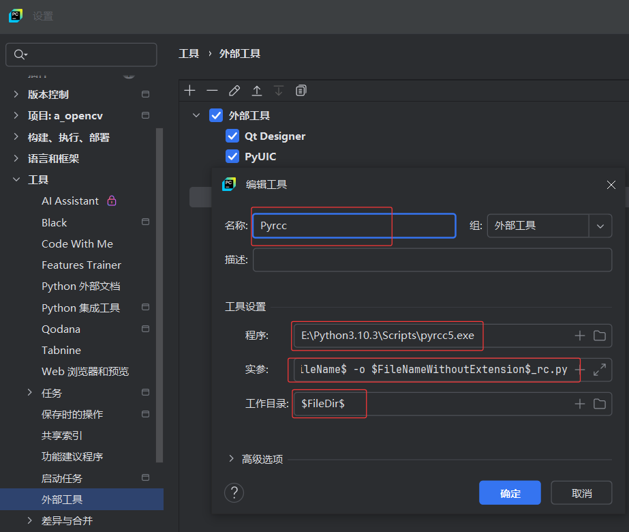Insert macro into the 程序 field

tap(580, 336)
